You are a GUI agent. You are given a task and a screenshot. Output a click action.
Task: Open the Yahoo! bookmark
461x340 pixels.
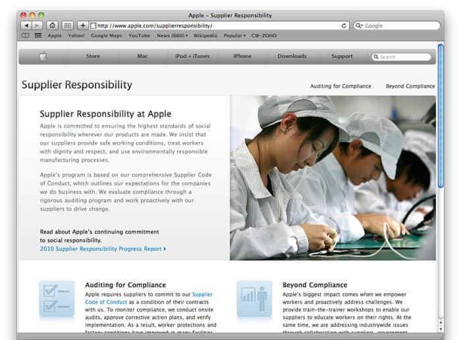[76, 36]
